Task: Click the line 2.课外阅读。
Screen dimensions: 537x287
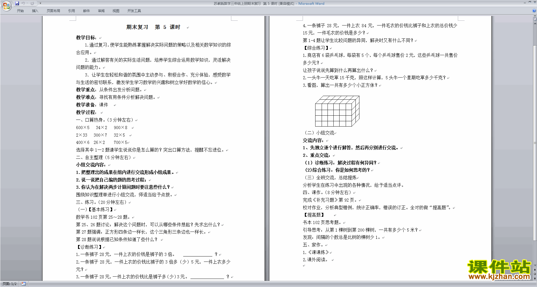Action: click(315, 260)
